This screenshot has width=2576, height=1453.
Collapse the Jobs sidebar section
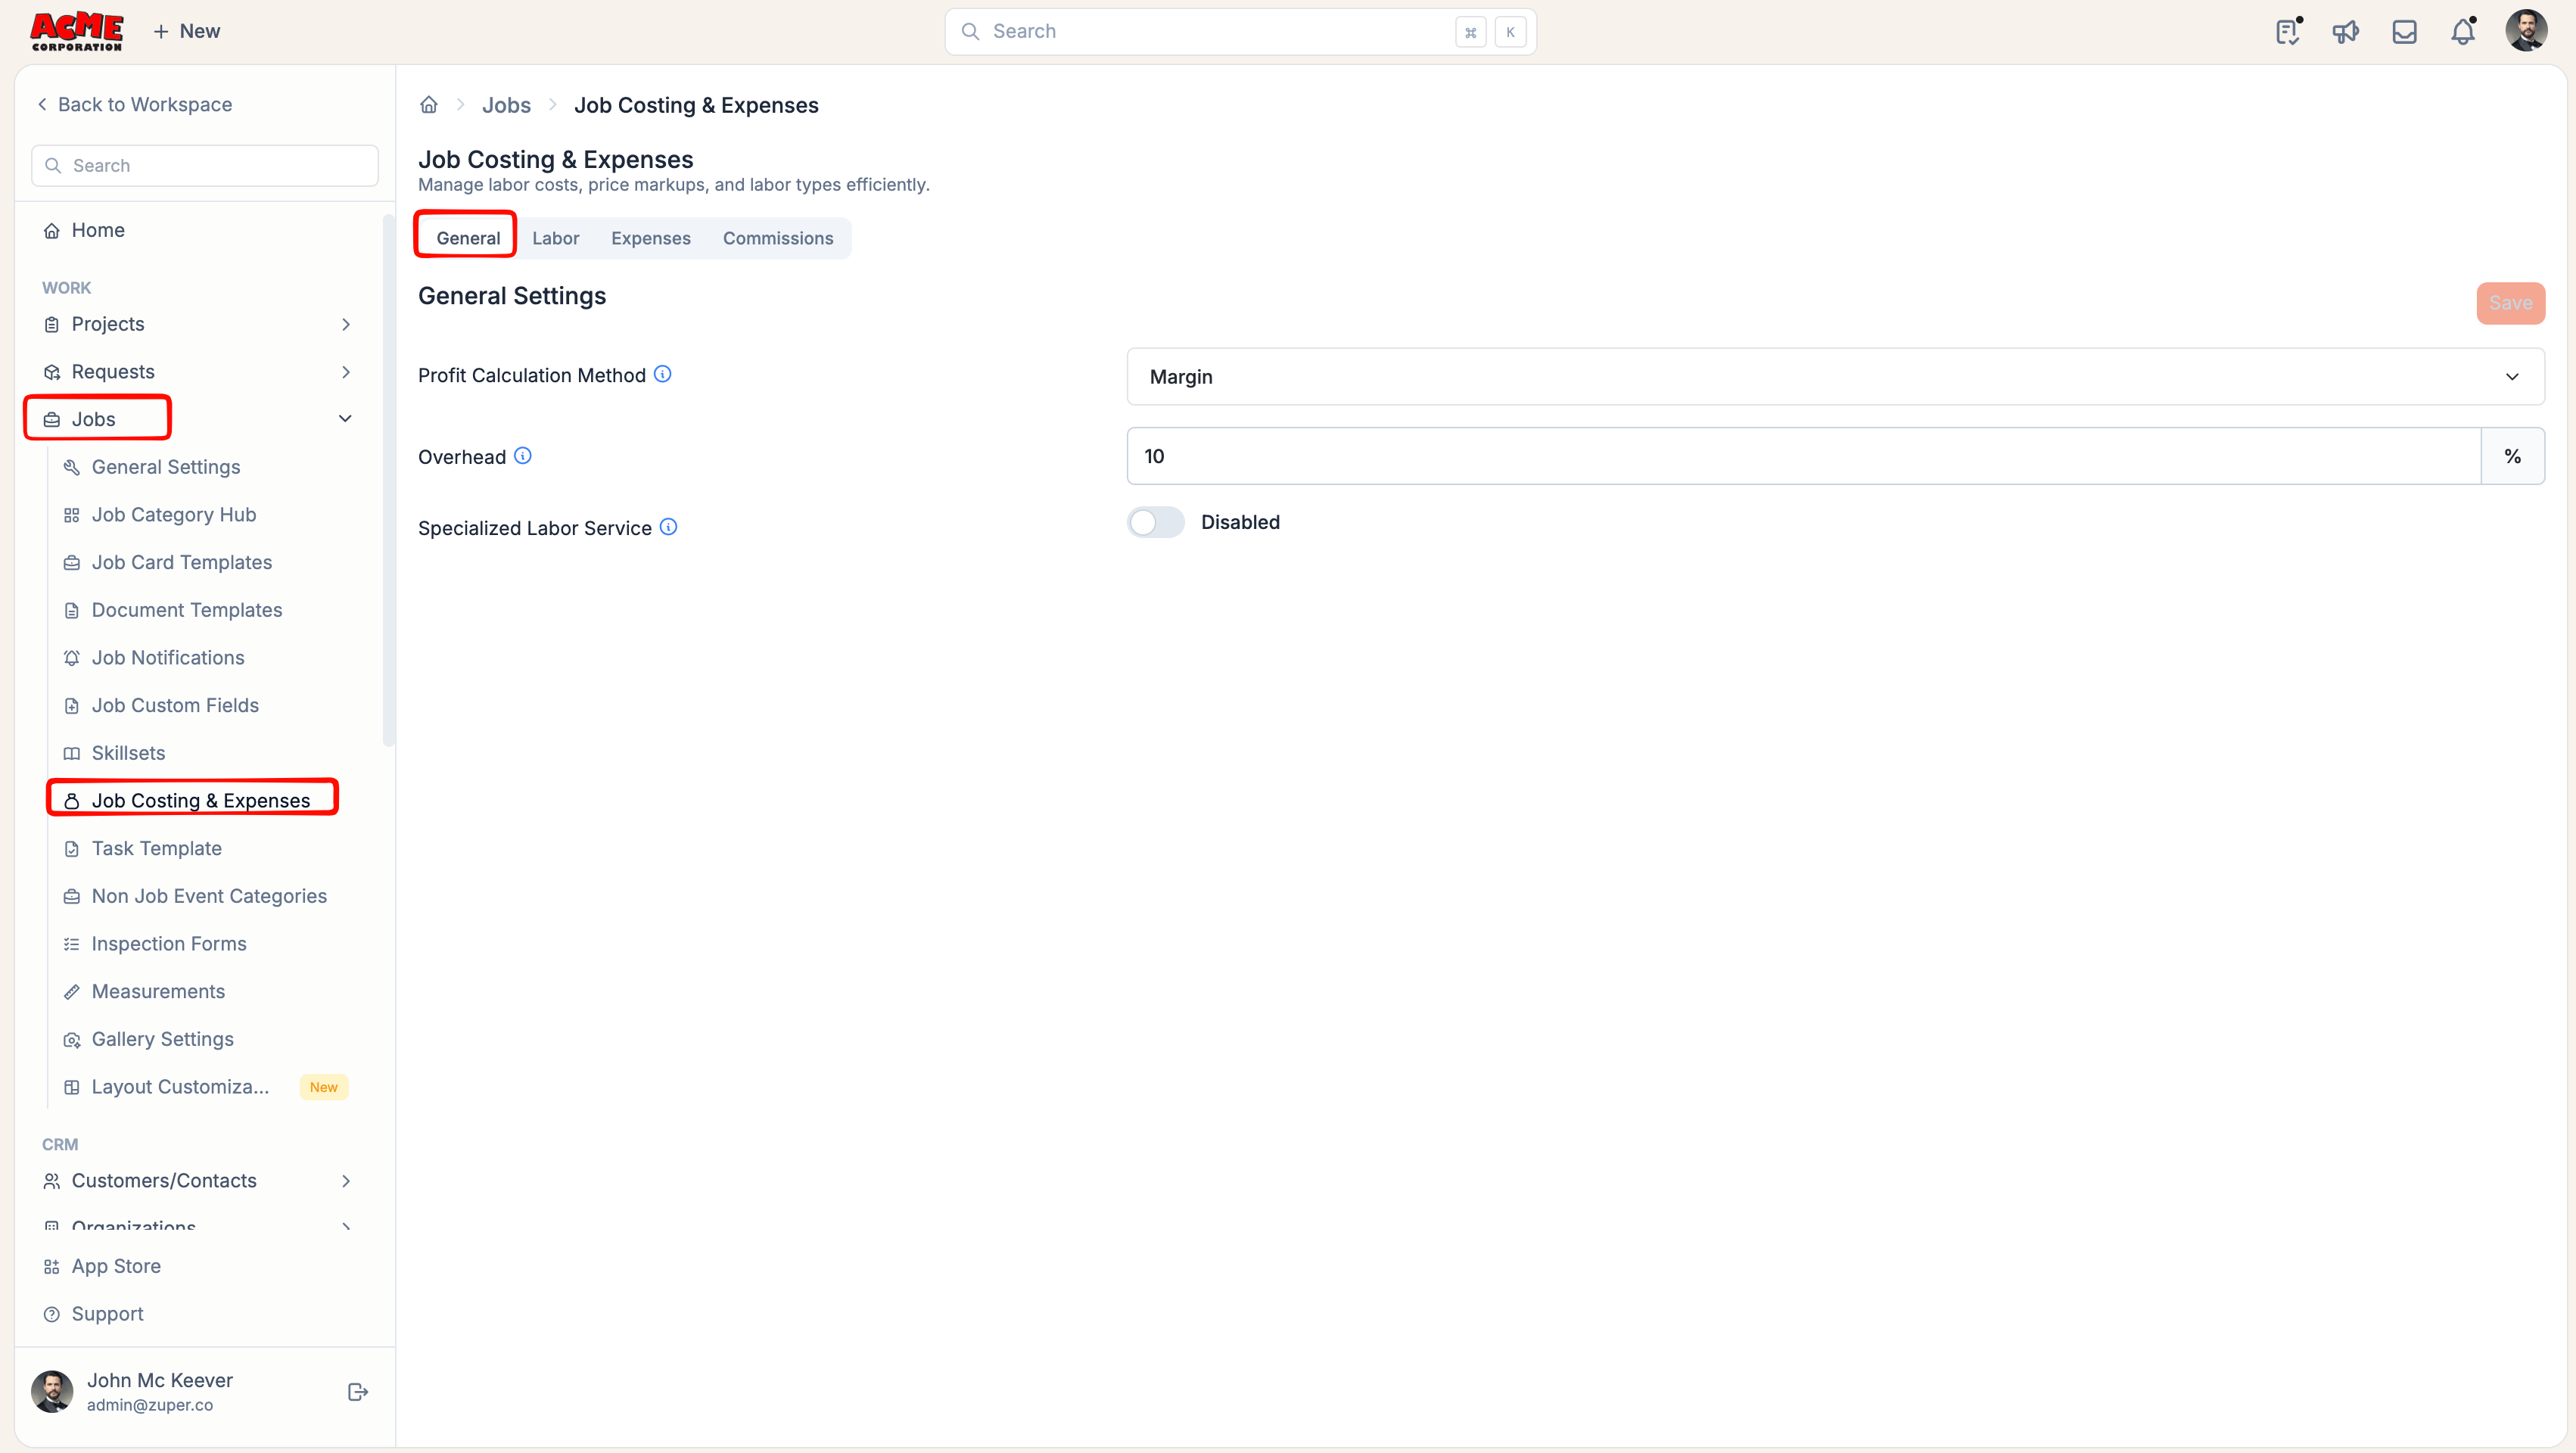tap(345, 419)
